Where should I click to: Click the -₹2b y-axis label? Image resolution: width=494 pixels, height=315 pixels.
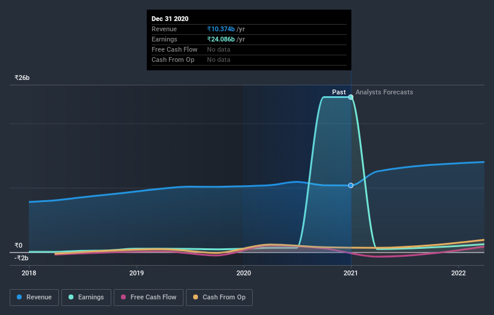pos(22,258)
